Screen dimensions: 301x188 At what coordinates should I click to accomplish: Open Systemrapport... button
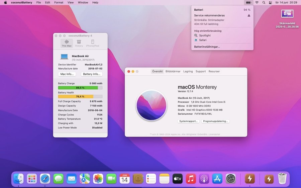point(188,121)
